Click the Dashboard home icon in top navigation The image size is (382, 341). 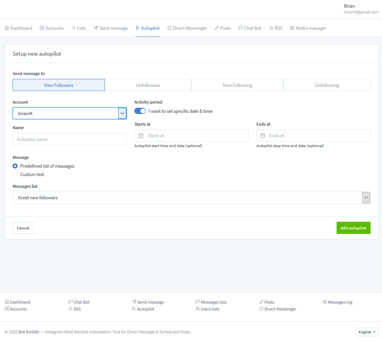coord(7,28)
